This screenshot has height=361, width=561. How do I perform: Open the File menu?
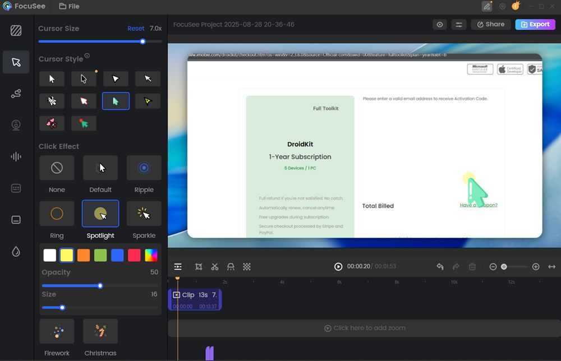coord(70,6)
